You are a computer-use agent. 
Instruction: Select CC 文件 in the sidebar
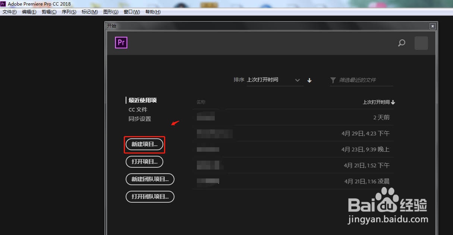point(138,110)
